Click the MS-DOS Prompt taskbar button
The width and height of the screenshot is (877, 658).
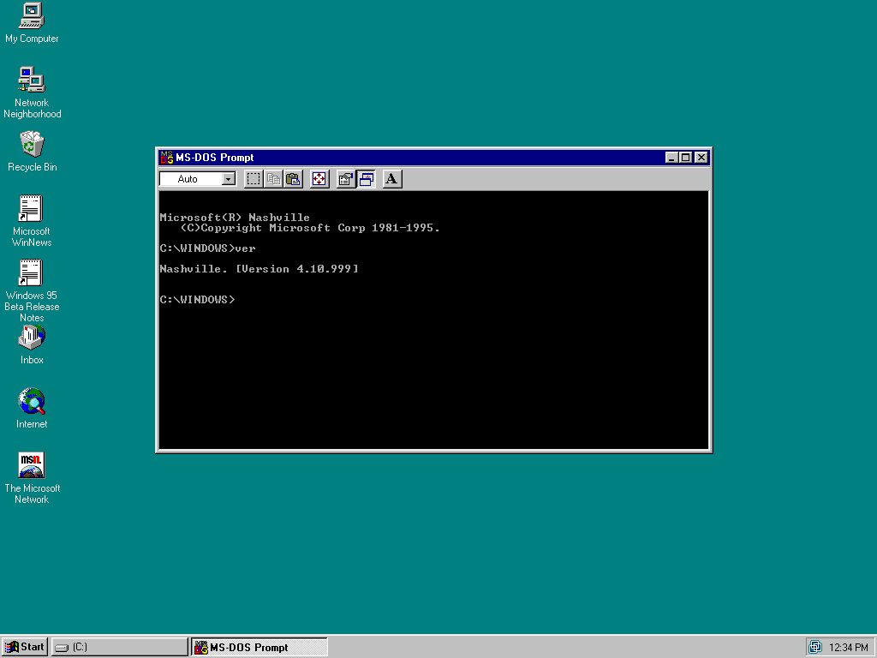259,647
